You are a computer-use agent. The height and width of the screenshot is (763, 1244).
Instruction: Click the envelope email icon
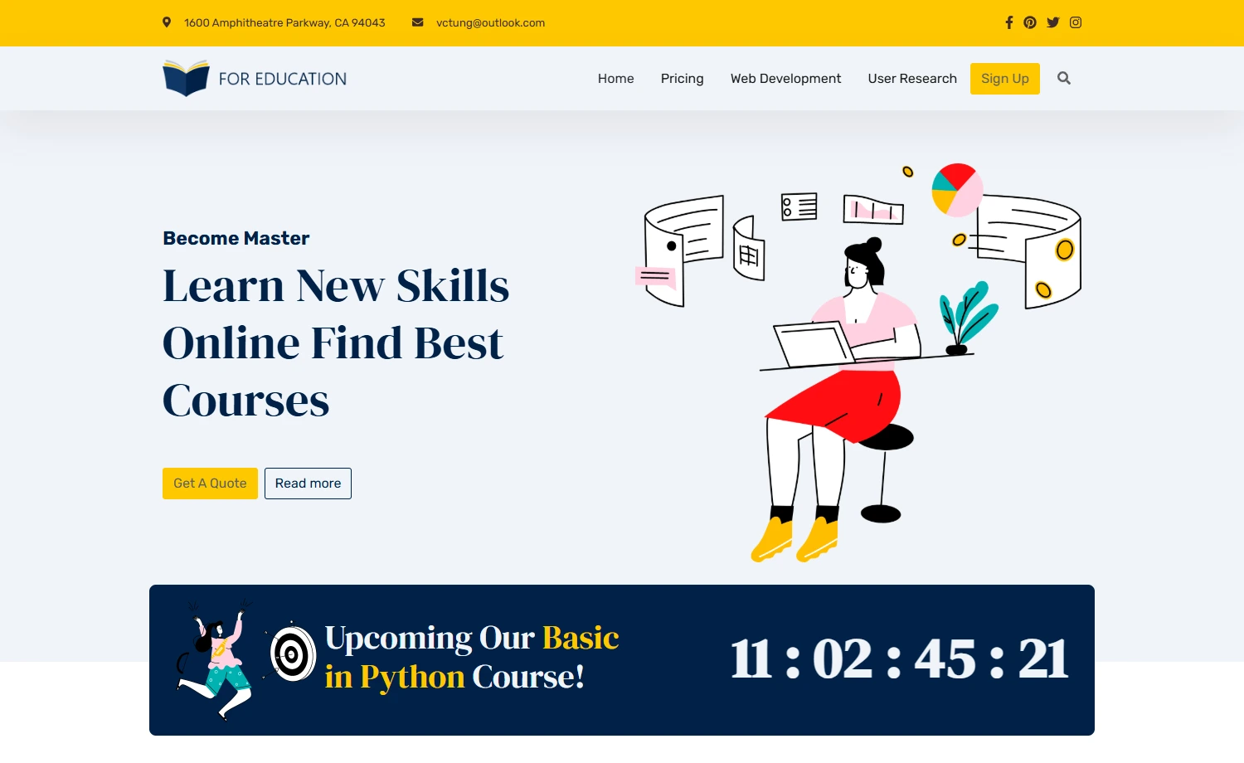coord(418,22)
